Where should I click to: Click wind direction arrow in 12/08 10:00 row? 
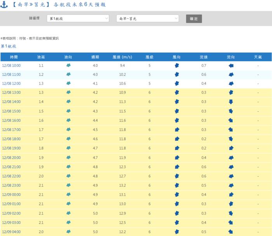tap(177, 65)
